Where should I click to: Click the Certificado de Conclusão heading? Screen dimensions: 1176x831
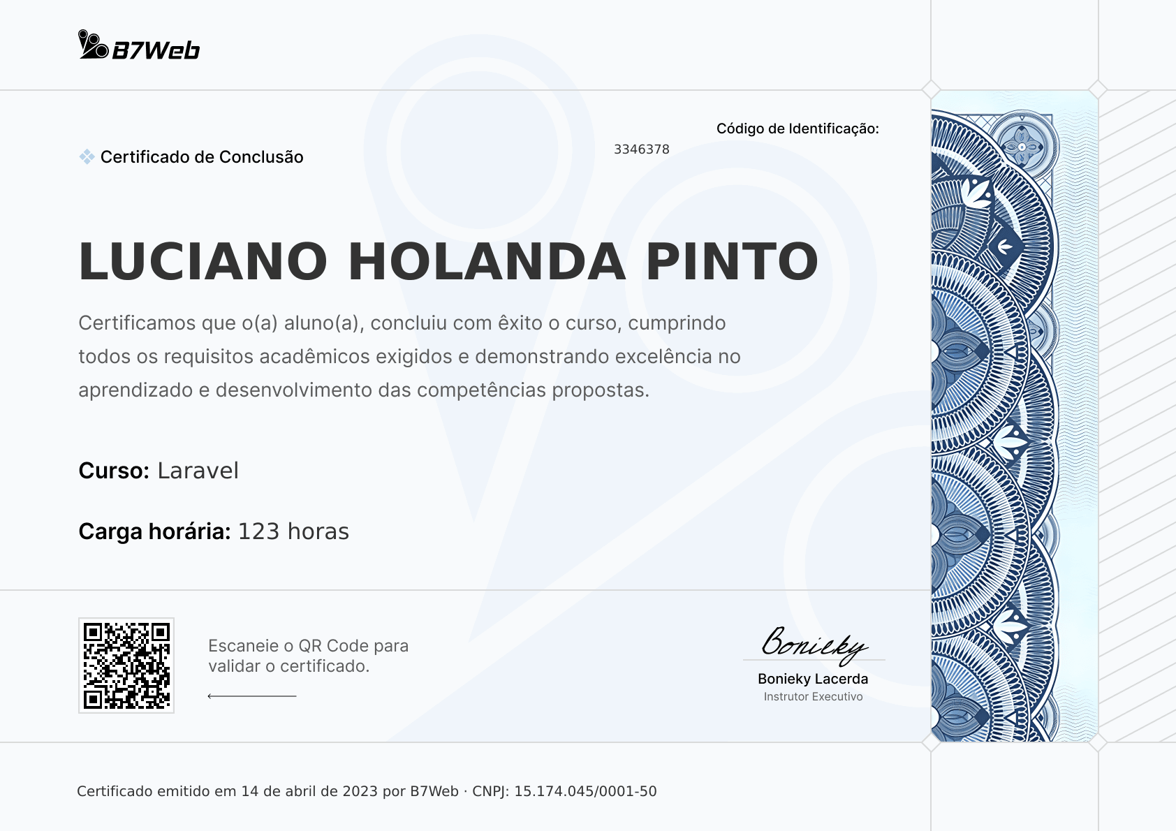click(x=202, y=157)
